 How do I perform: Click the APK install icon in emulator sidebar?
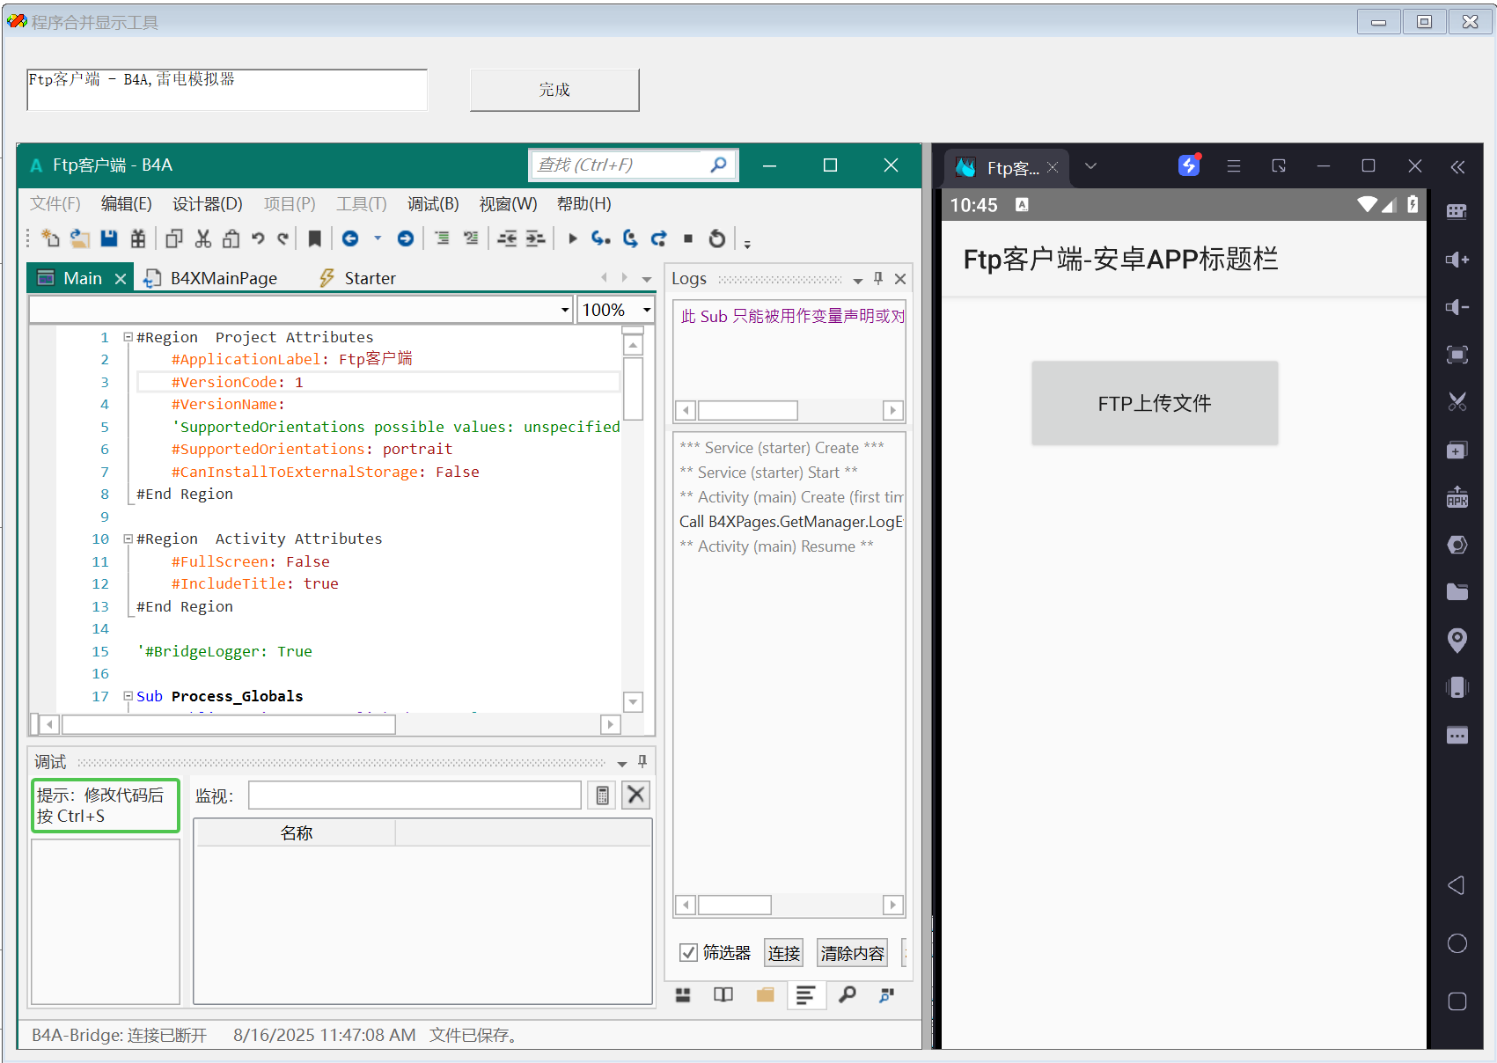pyautogui.click(x=1457, y=498)
